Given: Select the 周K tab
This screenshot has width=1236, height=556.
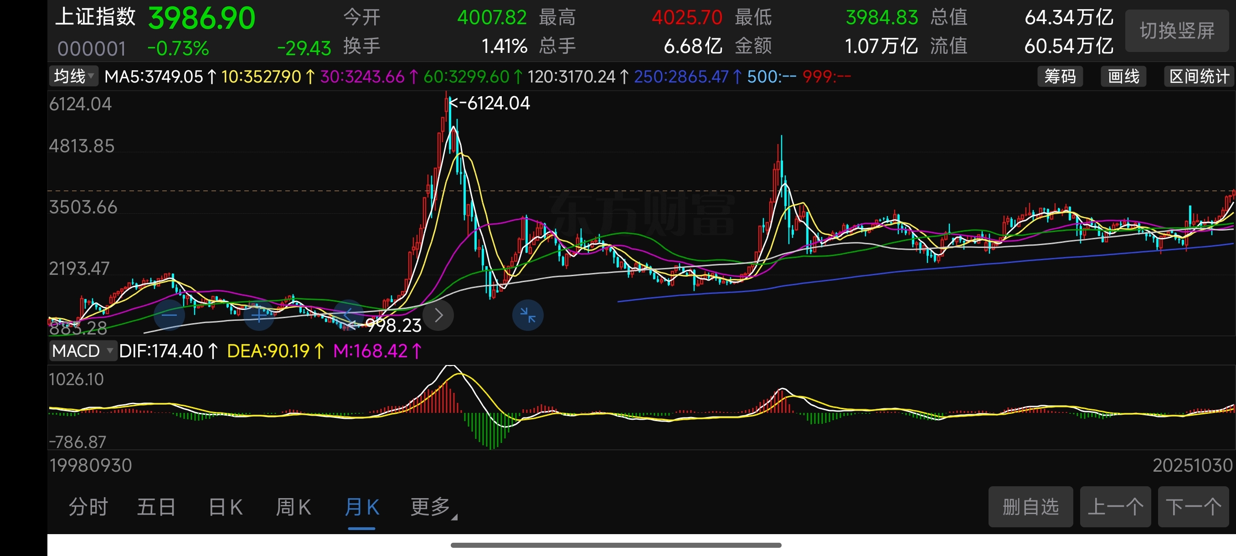Looking at the screenshot, I should (293, 507).
